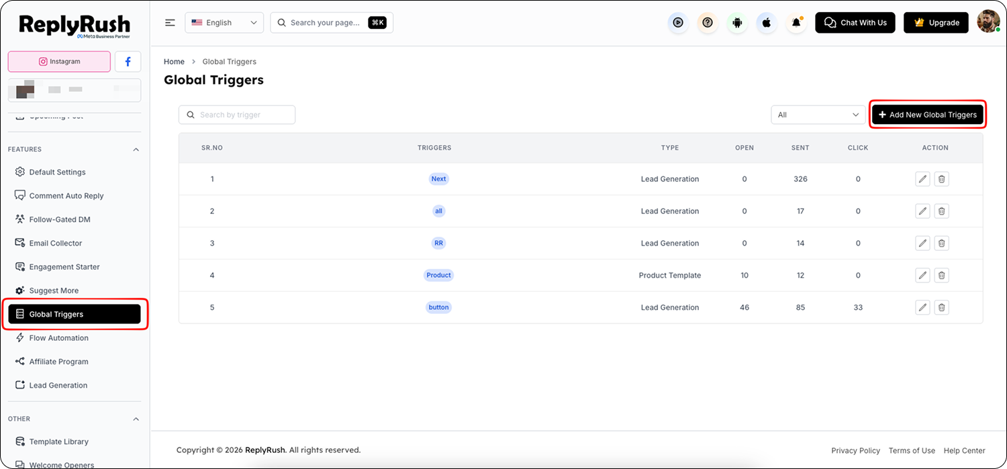Focus the 'Search your page' field
1007x469 pixels.
[332, 23]
